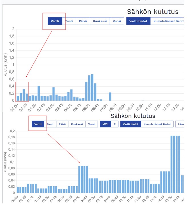Viewport: 193px width, 208px height.
Task: Enable Vartti tiedot on lower chart
Action: pos(131,124)
